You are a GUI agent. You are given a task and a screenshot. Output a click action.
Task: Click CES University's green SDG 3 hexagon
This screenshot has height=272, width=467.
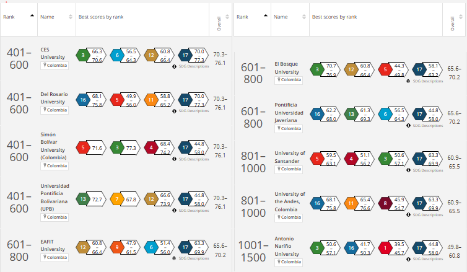point(83,55)
